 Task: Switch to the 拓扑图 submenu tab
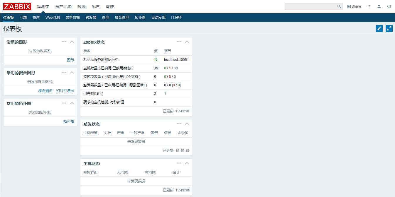point(140,18)
